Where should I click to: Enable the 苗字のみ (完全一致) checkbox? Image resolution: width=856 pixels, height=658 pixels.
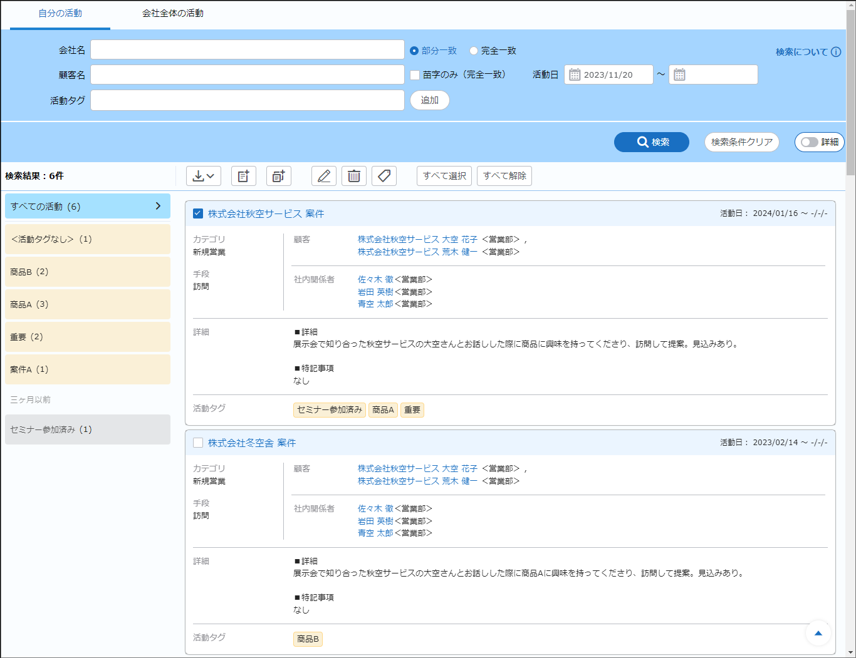click(x=415, y=75)
